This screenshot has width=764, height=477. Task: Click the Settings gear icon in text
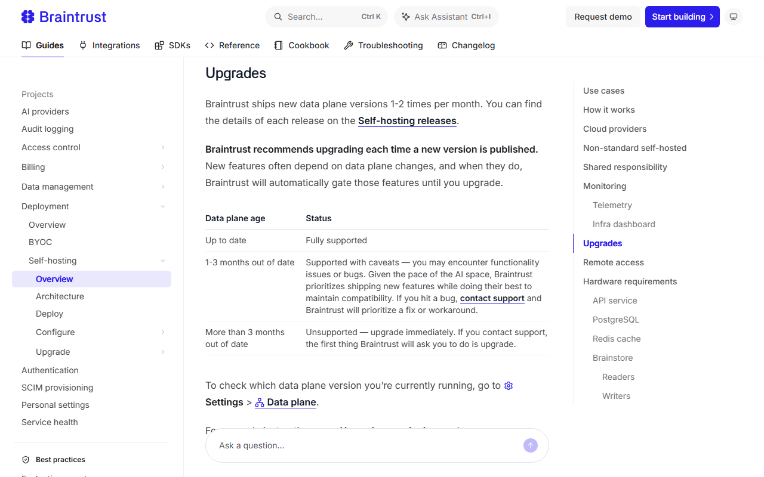509,386
